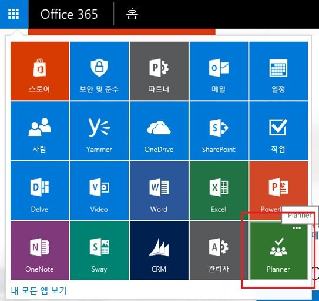Launch the Video tile
The width and height of the screenshot is (319, 301).
99,191
